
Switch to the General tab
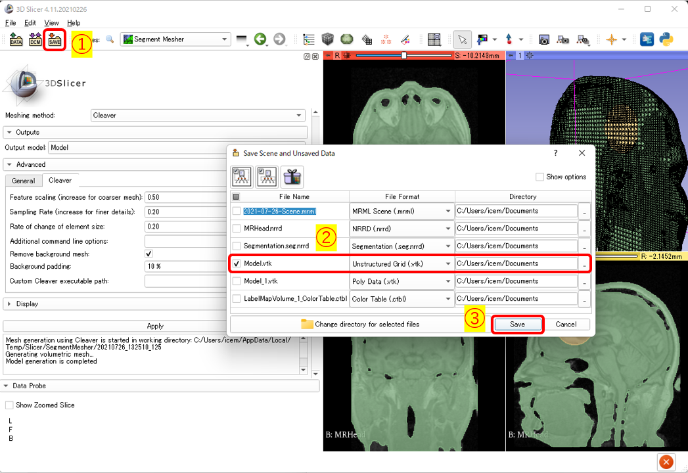click(x=24, y=181)
